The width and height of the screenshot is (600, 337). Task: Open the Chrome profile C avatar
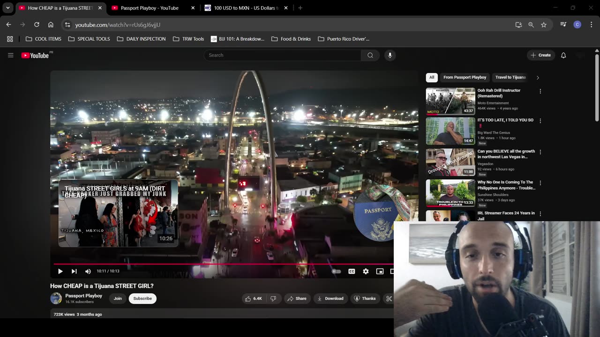(x=577, y=25)
